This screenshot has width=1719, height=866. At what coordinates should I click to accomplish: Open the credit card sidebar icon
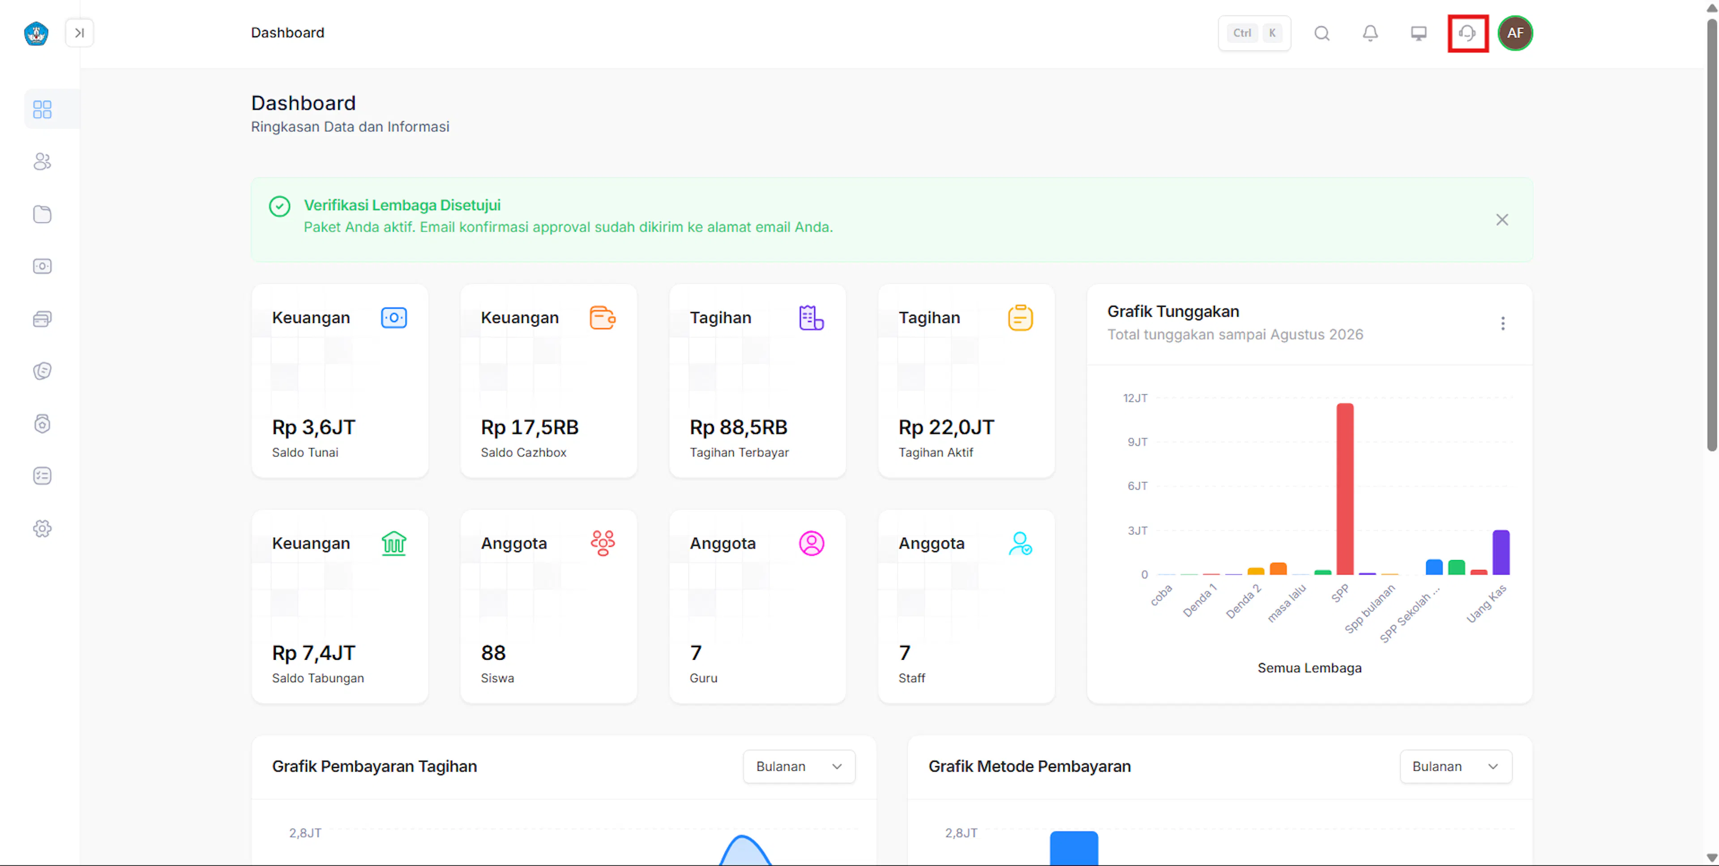pyautogui.click(x=42, y=318)
